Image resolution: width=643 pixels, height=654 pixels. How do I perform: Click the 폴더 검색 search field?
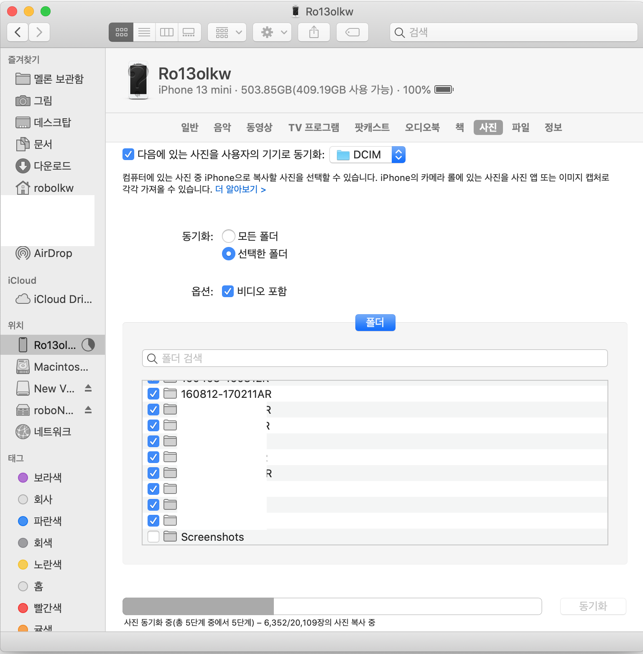pyautogui.click(x=375, y=358)
